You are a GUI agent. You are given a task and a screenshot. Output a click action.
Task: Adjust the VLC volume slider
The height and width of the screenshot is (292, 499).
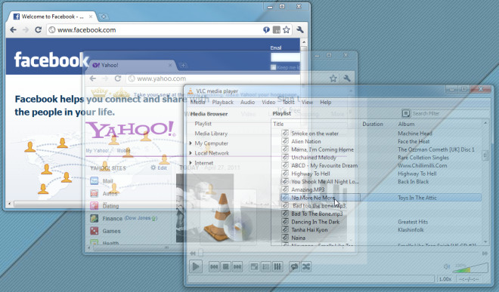tap(470, 268)
